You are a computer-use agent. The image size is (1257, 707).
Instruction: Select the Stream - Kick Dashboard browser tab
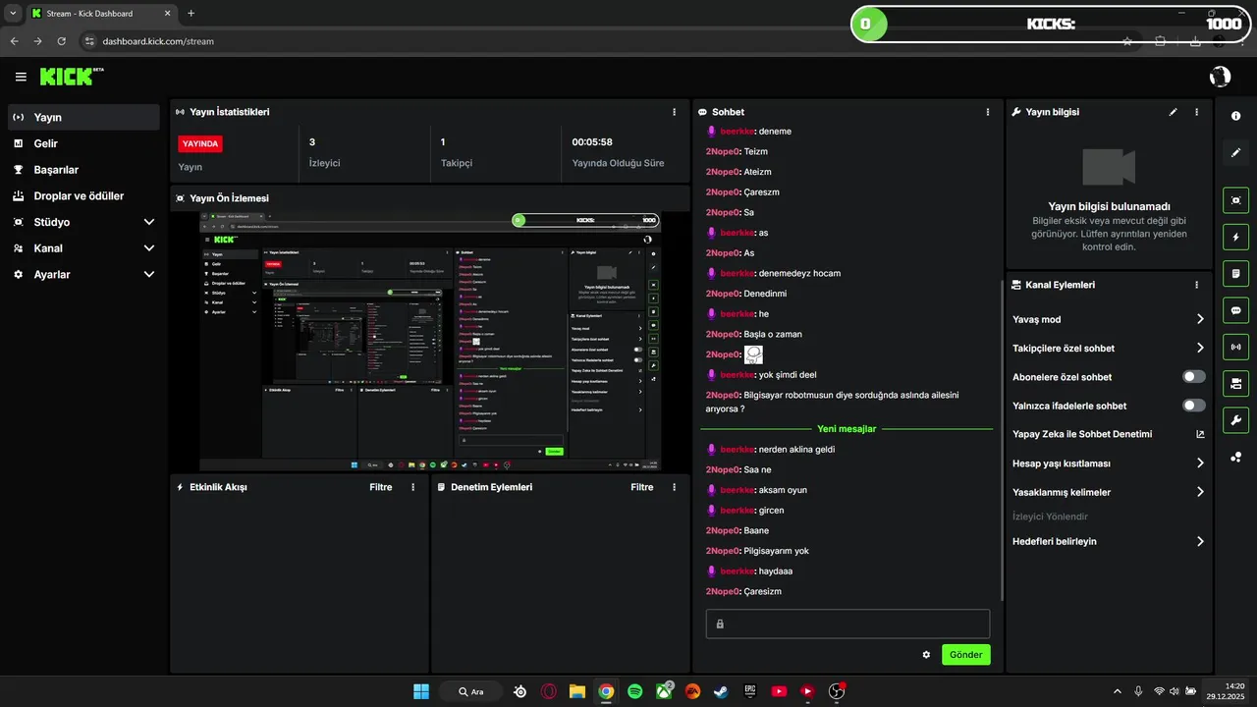pyautogui.click(x=101, y=14)
